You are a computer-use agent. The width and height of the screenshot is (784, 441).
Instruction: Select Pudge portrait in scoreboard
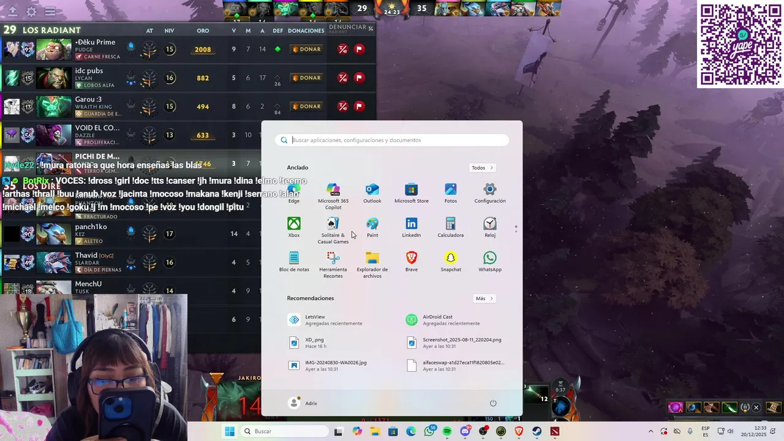pyautogui.click(x=54, y=49)
